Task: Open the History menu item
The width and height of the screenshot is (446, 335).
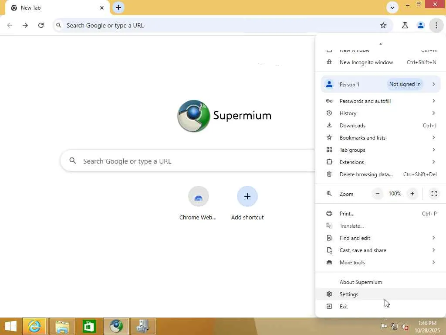Action: [x=381, y=113]
